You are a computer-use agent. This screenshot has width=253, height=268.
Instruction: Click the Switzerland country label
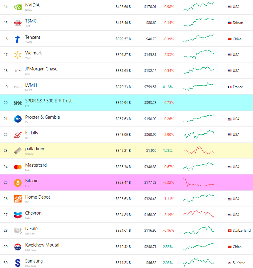coord(241,231)
